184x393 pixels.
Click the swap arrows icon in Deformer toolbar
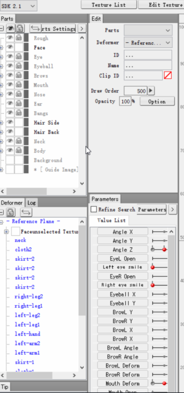pos(26,212)
